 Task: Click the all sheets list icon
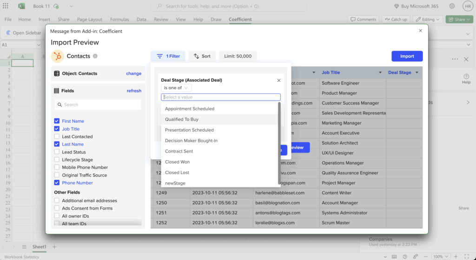pos(24,247)
